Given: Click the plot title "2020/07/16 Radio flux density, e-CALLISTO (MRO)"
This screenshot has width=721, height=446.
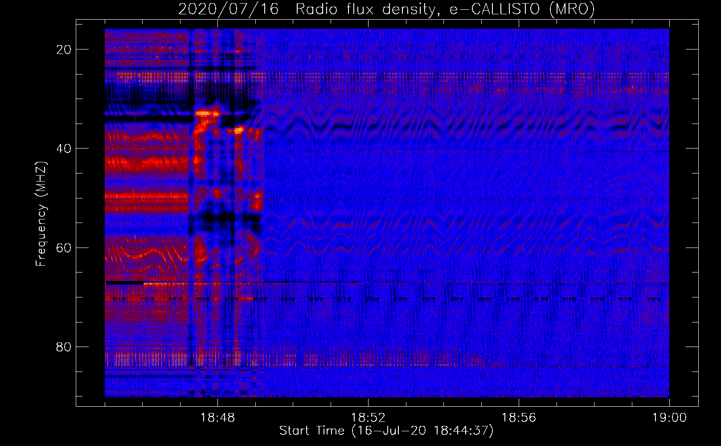Looking at the screenshot, I should 386,9.
